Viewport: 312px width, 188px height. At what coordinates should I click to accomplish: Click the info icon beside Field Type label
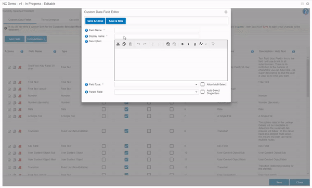coord(86,84)
